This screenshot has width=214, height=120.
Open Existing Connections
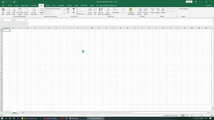click(34, 11)
